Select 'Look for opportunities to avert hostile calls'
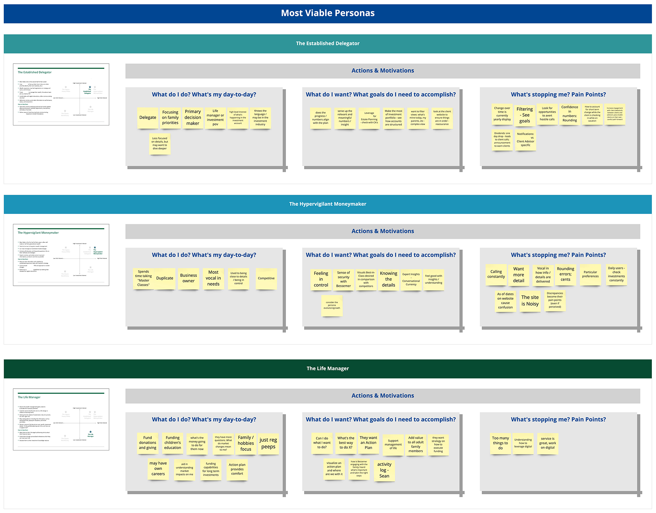Viewport: 656px width, 513px height. point(547,114)
